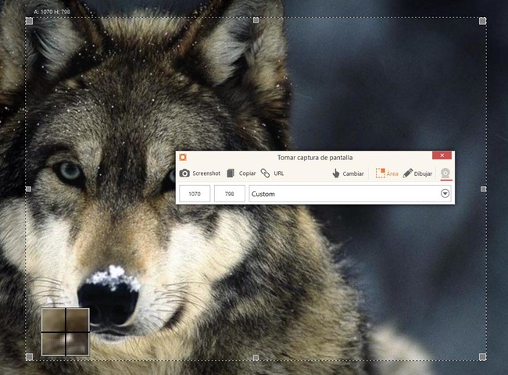This screenshot has height=375, width=508.
Task: Click the Área text label
Action: pos(392,173)
